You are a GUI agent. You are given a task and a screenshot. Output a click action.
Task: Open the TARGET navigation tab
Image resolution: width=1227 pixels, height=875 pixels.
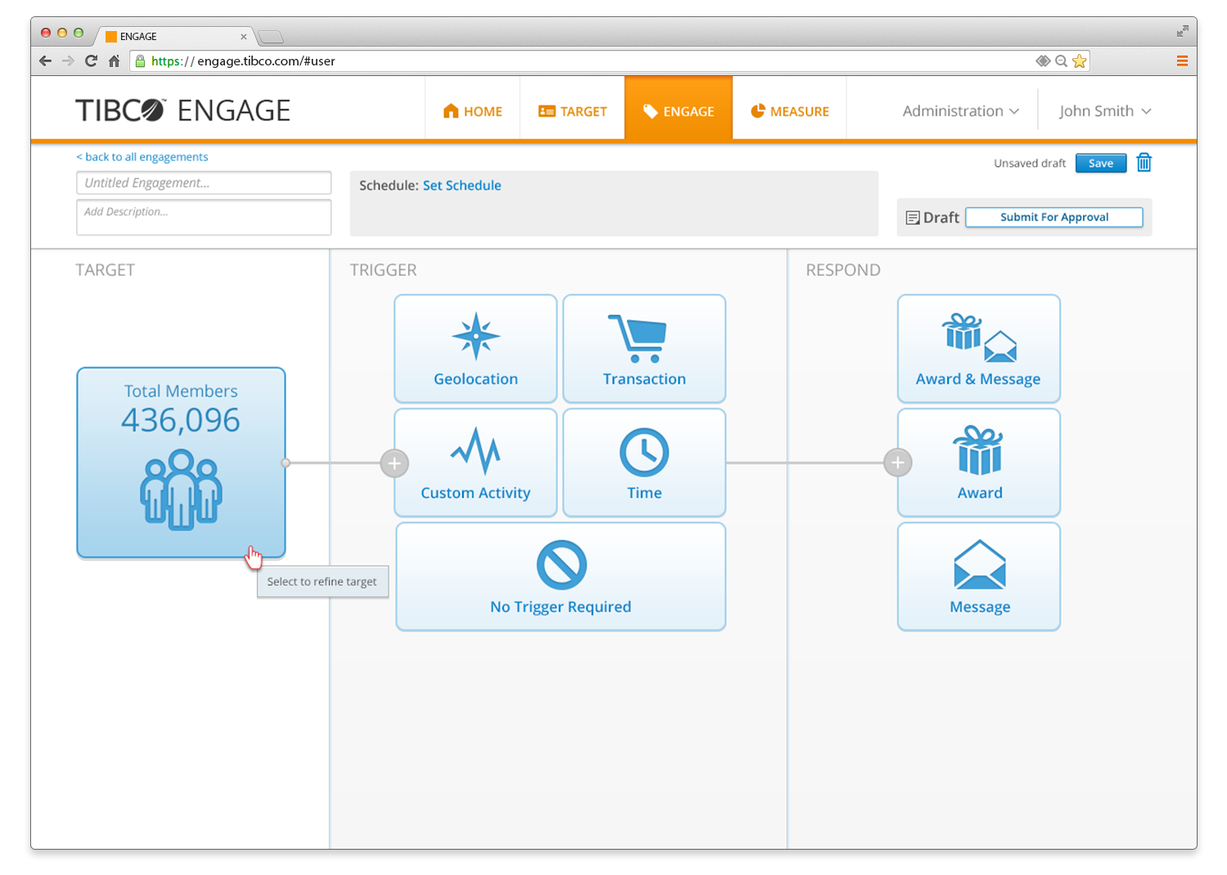pos(573,111)
